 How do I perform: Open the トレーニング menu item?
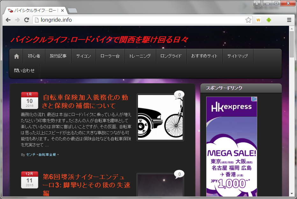tap(140, 56)
